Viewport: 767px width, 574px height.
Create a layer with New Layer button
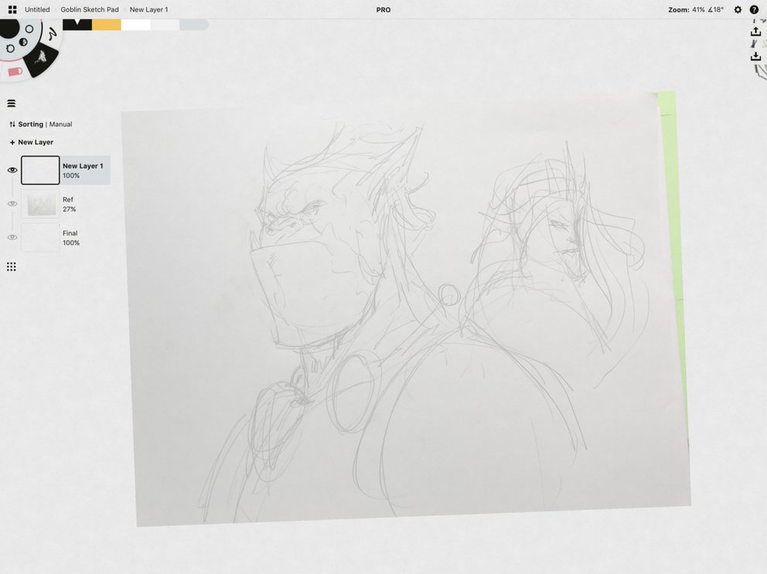(x=31, y=141)
